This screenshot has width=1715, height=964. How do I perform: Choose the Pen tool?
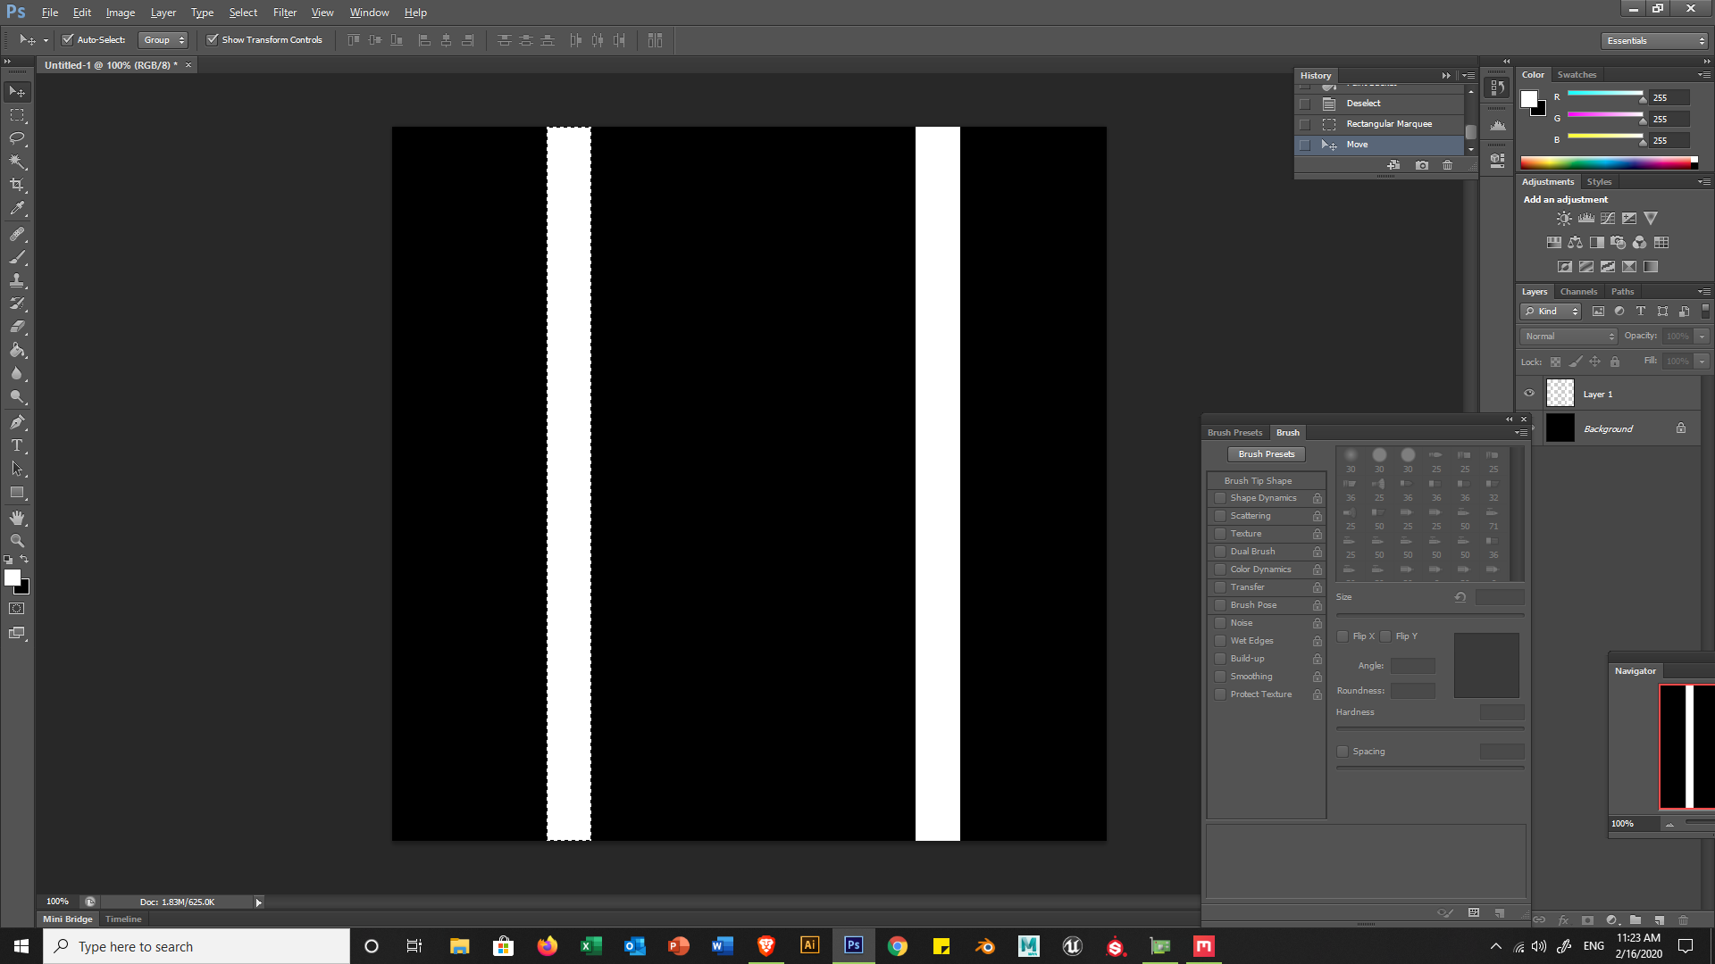(17, 422)
